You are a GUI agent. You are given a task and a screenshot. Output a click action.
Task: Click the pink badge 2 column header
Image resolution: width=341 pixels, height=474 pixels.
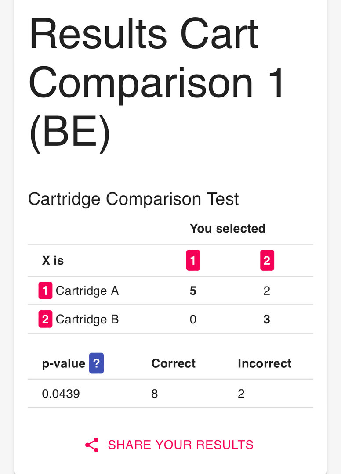[x=267, y=260]
